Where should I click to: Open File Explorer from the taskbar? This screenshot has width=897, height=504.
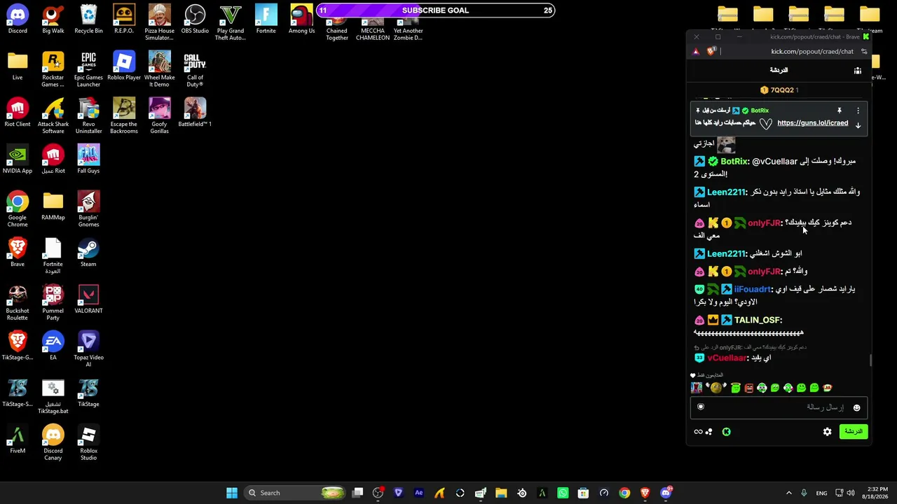click(x=501, y=493)
